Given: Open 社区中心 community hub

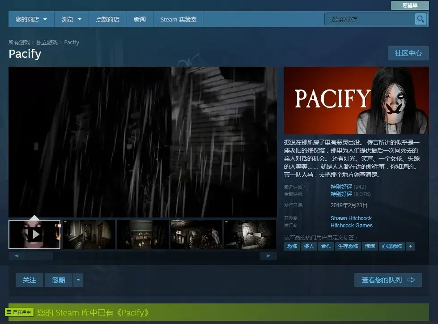Looking at the screenshot, I should [408, 53].
